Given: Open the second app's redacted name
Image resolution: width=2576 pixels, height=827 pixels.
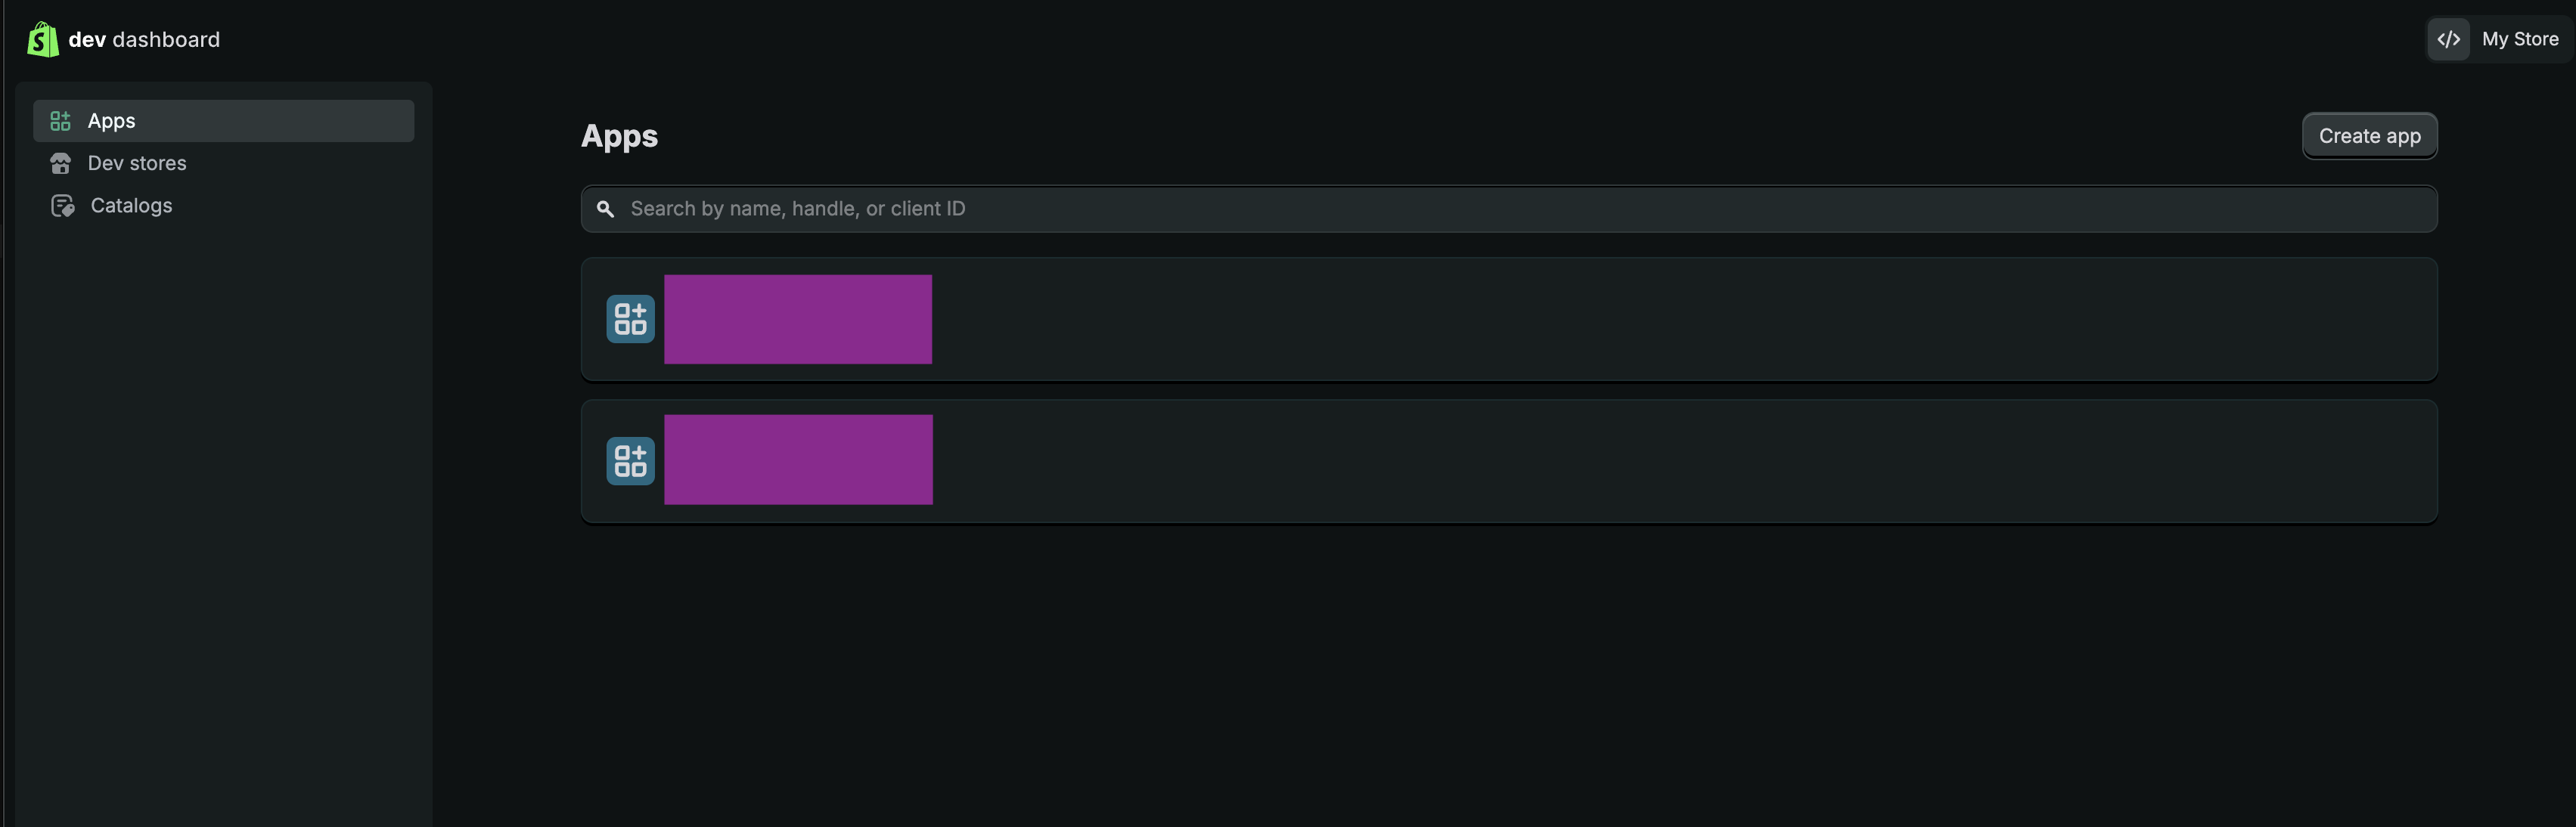Looking at the screenshot, I should (x=798, y=460).
